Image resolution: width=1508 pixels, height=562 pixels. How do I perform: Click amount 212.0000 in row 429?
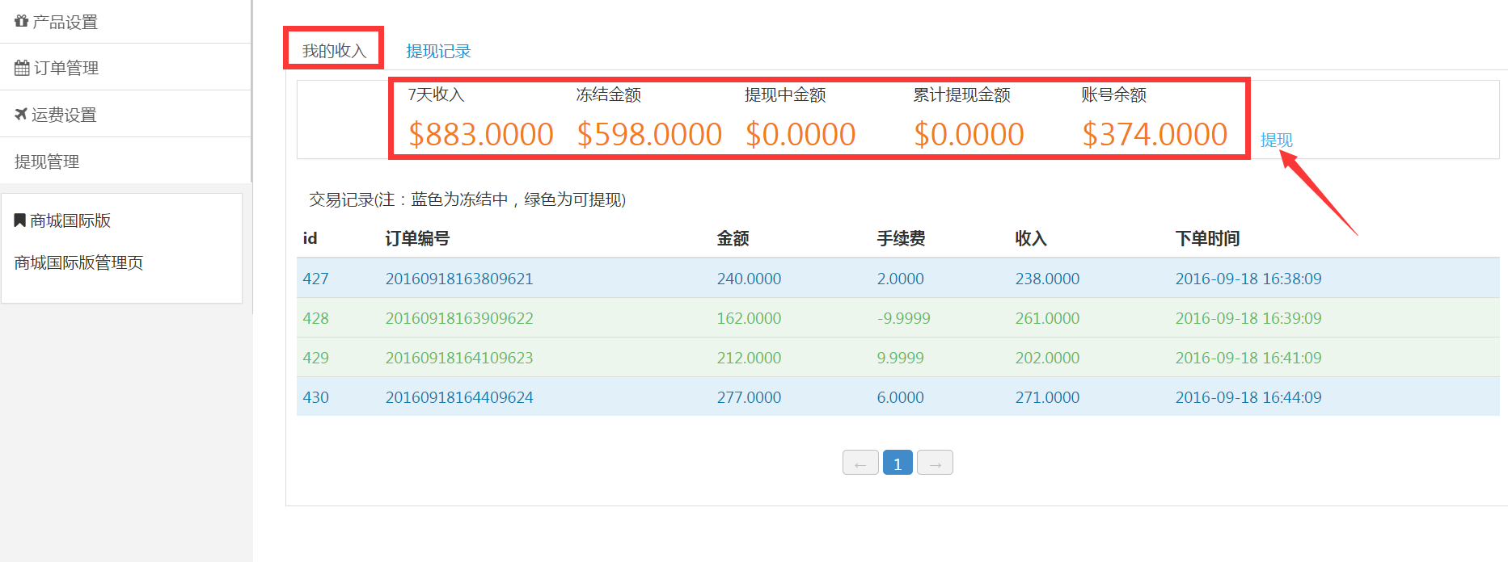749,358
